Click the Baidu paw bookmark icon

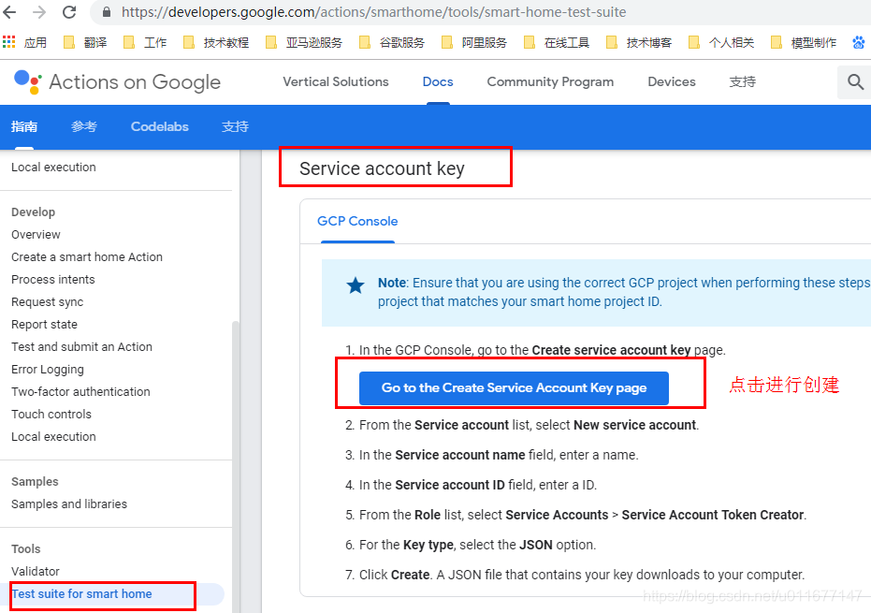859,42
